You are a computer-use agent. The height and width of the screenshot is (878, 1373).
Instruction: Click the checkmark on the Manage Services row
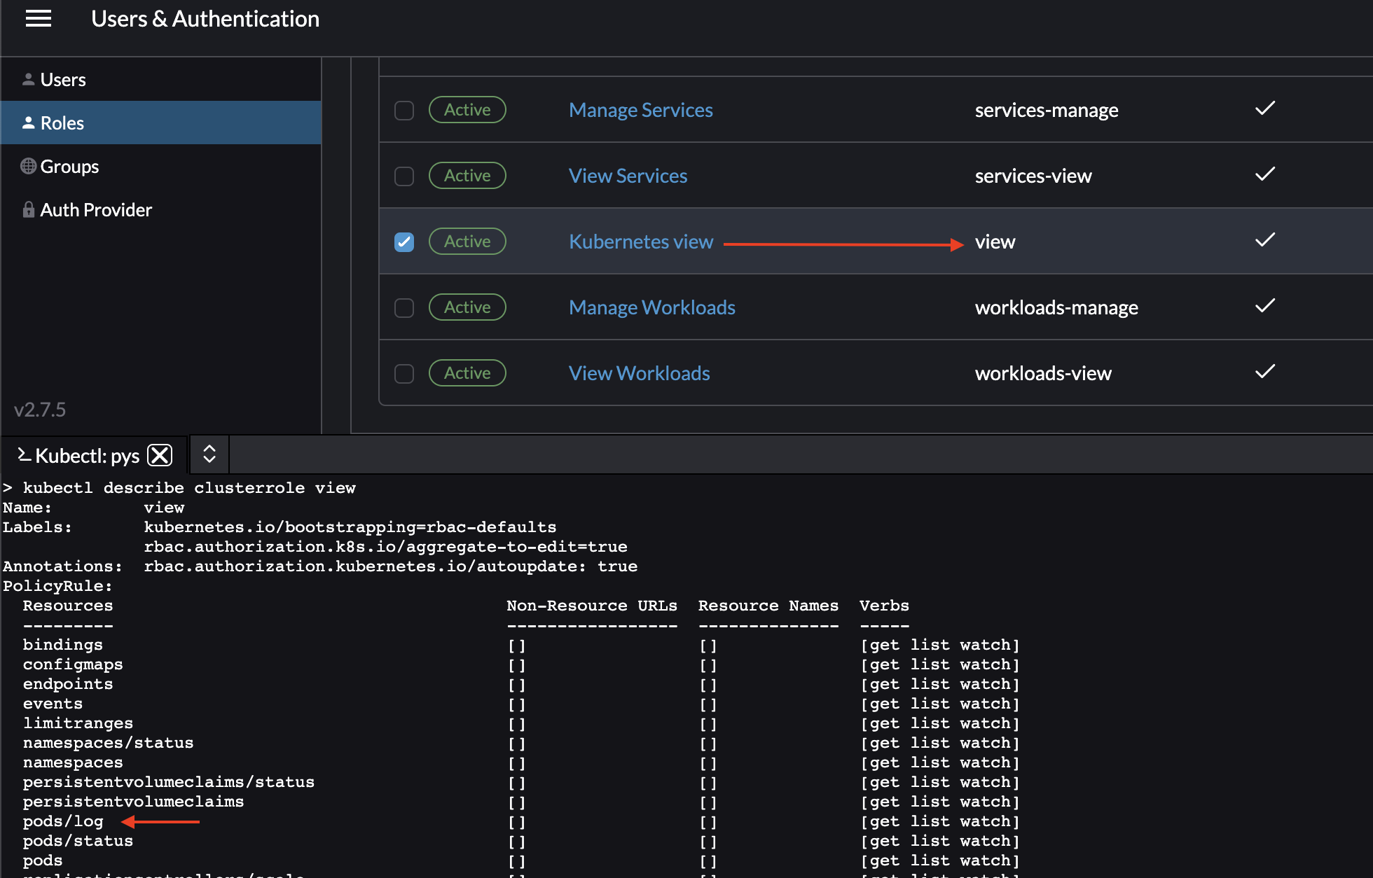tap(1265, 109)
